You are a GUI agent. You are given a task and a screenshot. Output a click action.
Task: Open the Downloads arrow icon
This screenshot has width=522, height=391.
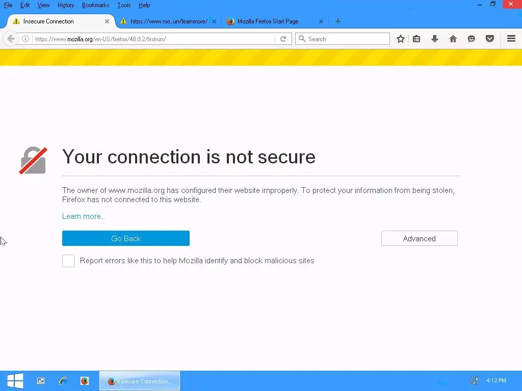[x=435, y=39]
